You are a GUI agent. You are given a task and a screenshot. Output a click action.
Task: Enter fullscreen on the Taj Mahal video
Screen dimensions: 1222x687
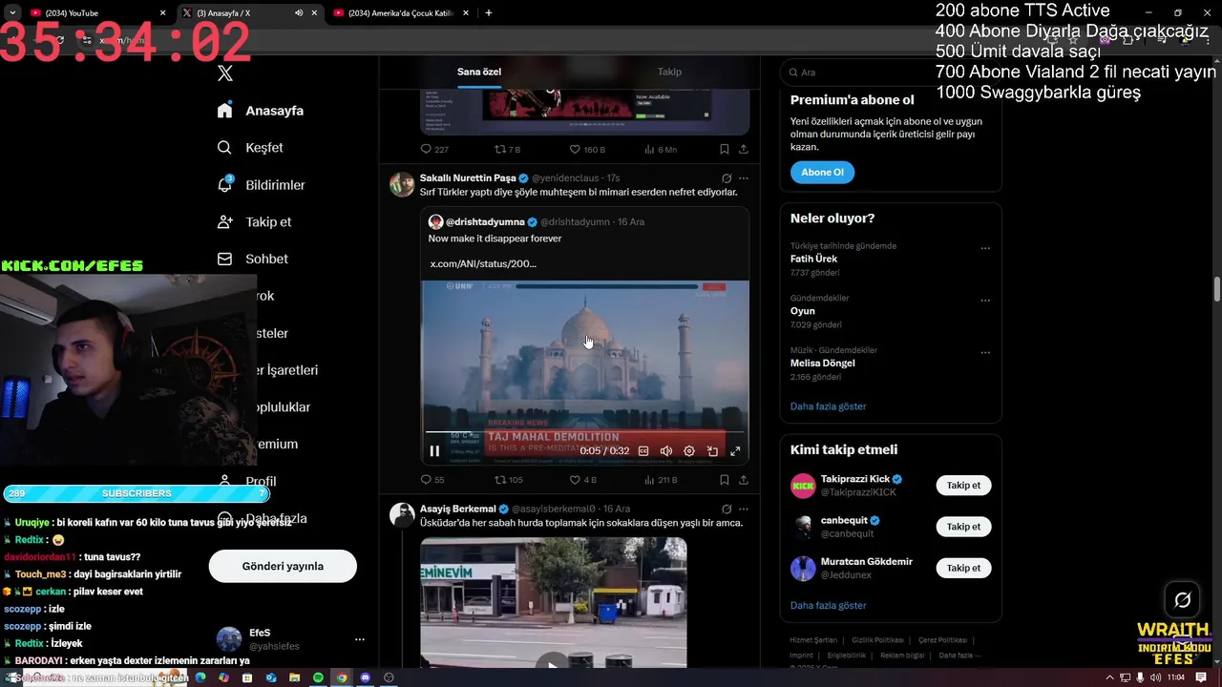pos(735,451)
